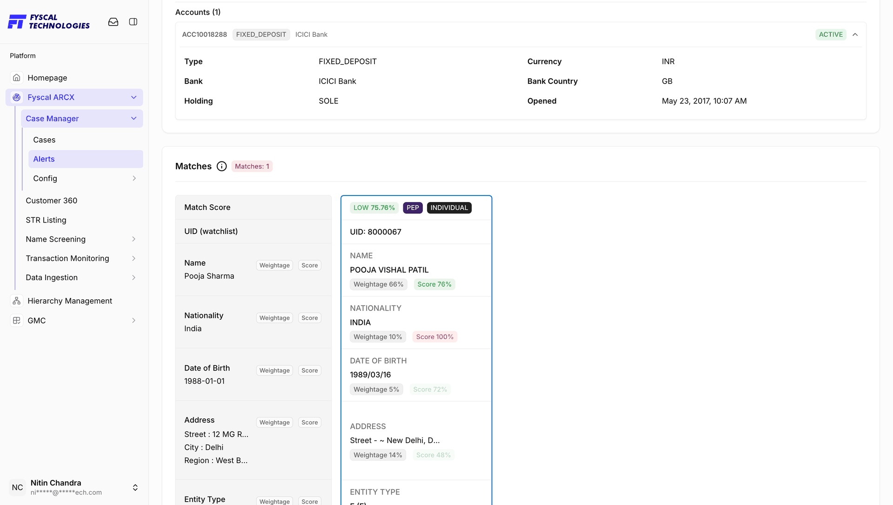The width and height of the screenshot is (893, 505).
Task: Collapse the Case Manager chevron
Action: (134, 119)
